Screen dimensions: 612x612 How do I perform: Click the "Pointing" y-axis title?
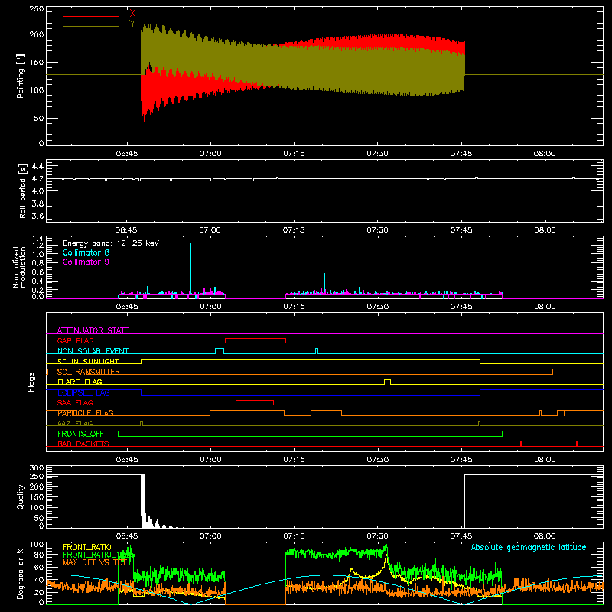[x=21, y=76]
